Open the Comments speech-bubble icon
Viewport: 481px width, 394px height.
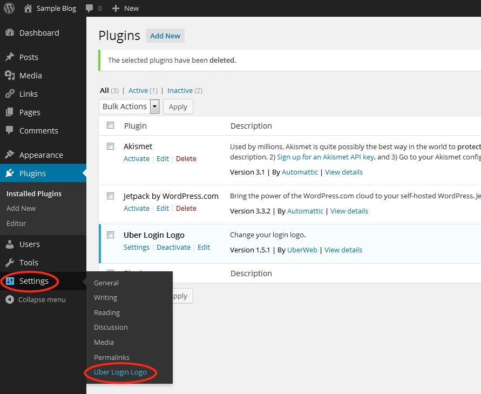click(10, 130)
